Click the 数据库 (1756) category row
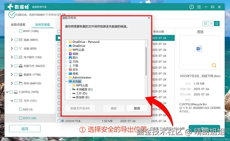Image resolution: width=230 pixels, height=141 pixels. pos(30,74)
